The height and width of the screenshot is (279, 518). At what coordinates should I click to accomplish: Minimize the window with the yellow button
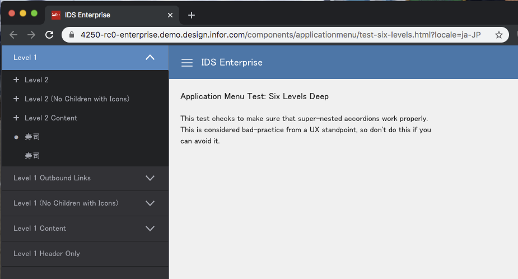pos(23,13)
